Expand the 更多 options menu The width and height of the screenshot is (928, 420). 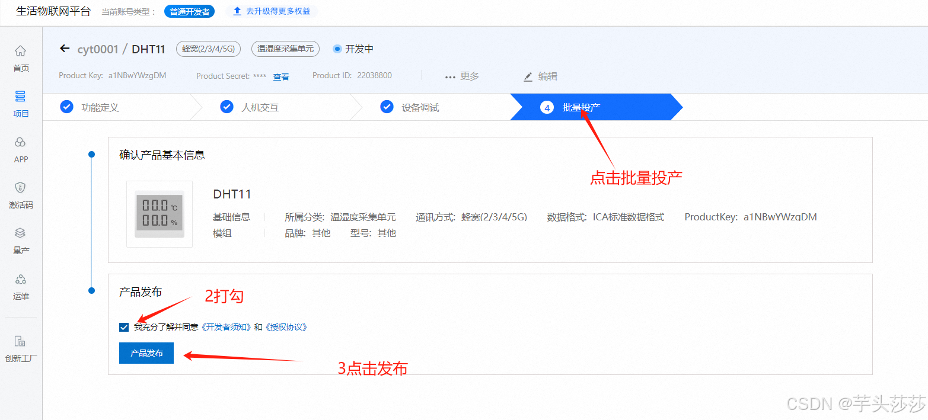[463, 76]
